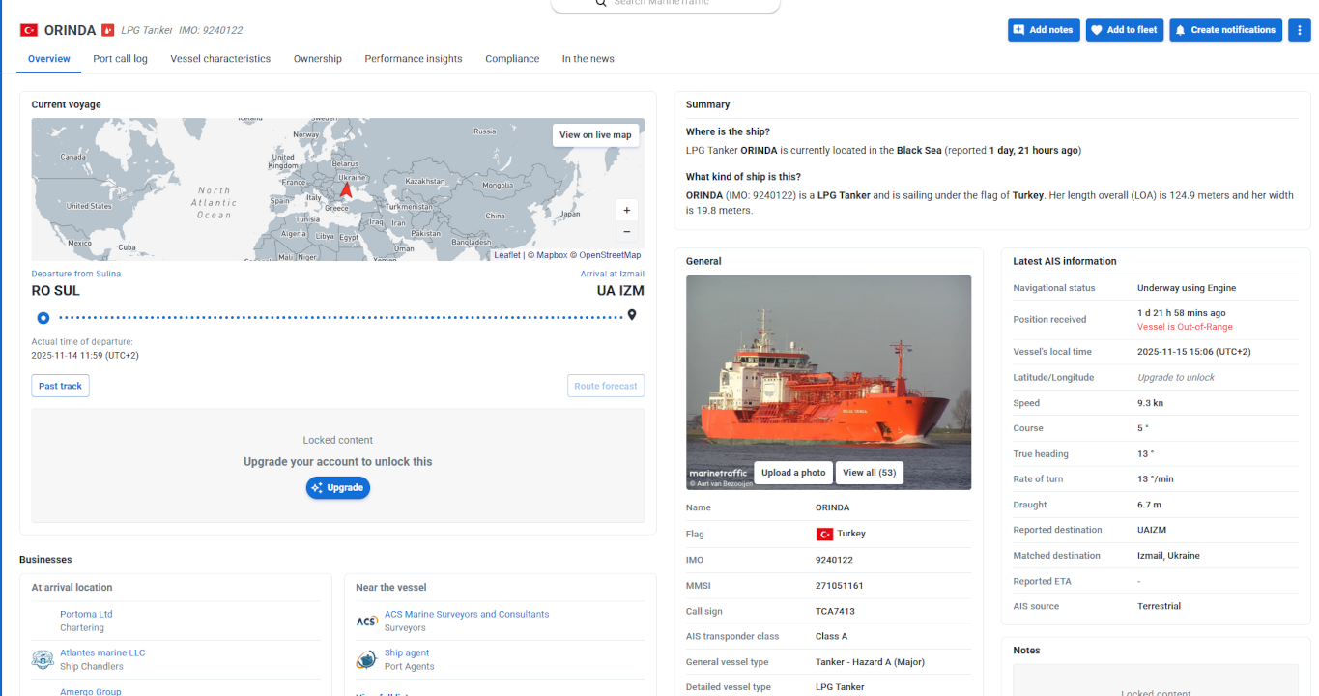
Task: Click AIS source value Terrestrial
Action: [1159, 606]
